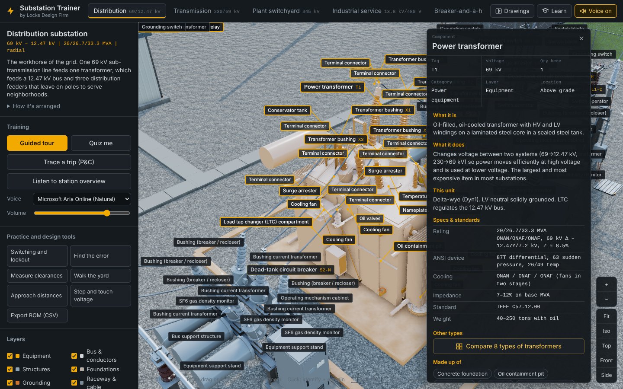The height and width of the screenshot is (389, 623).
Task: Zoom out with the minus button
Action: click(x=606, y=299)
